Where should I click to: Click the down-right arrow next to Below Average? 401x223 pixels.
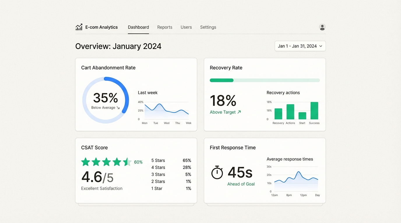click(x=118, y=108)
